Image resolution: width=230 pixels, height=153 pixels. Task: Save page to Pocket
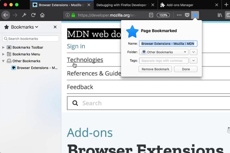click(187, 15)
